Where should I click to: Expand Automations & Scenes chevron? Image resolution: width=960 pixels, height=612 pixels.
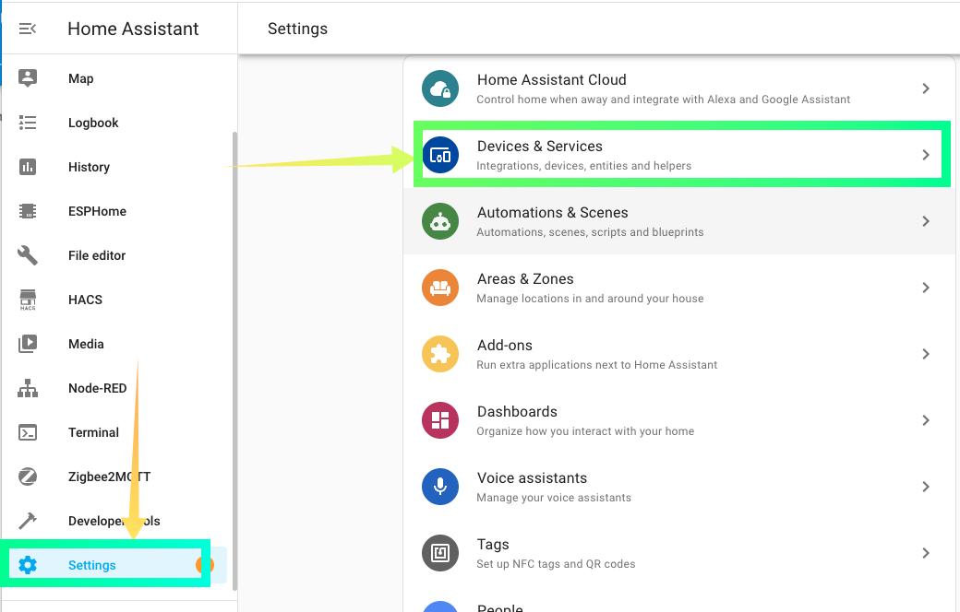click(x=926, y=221)
